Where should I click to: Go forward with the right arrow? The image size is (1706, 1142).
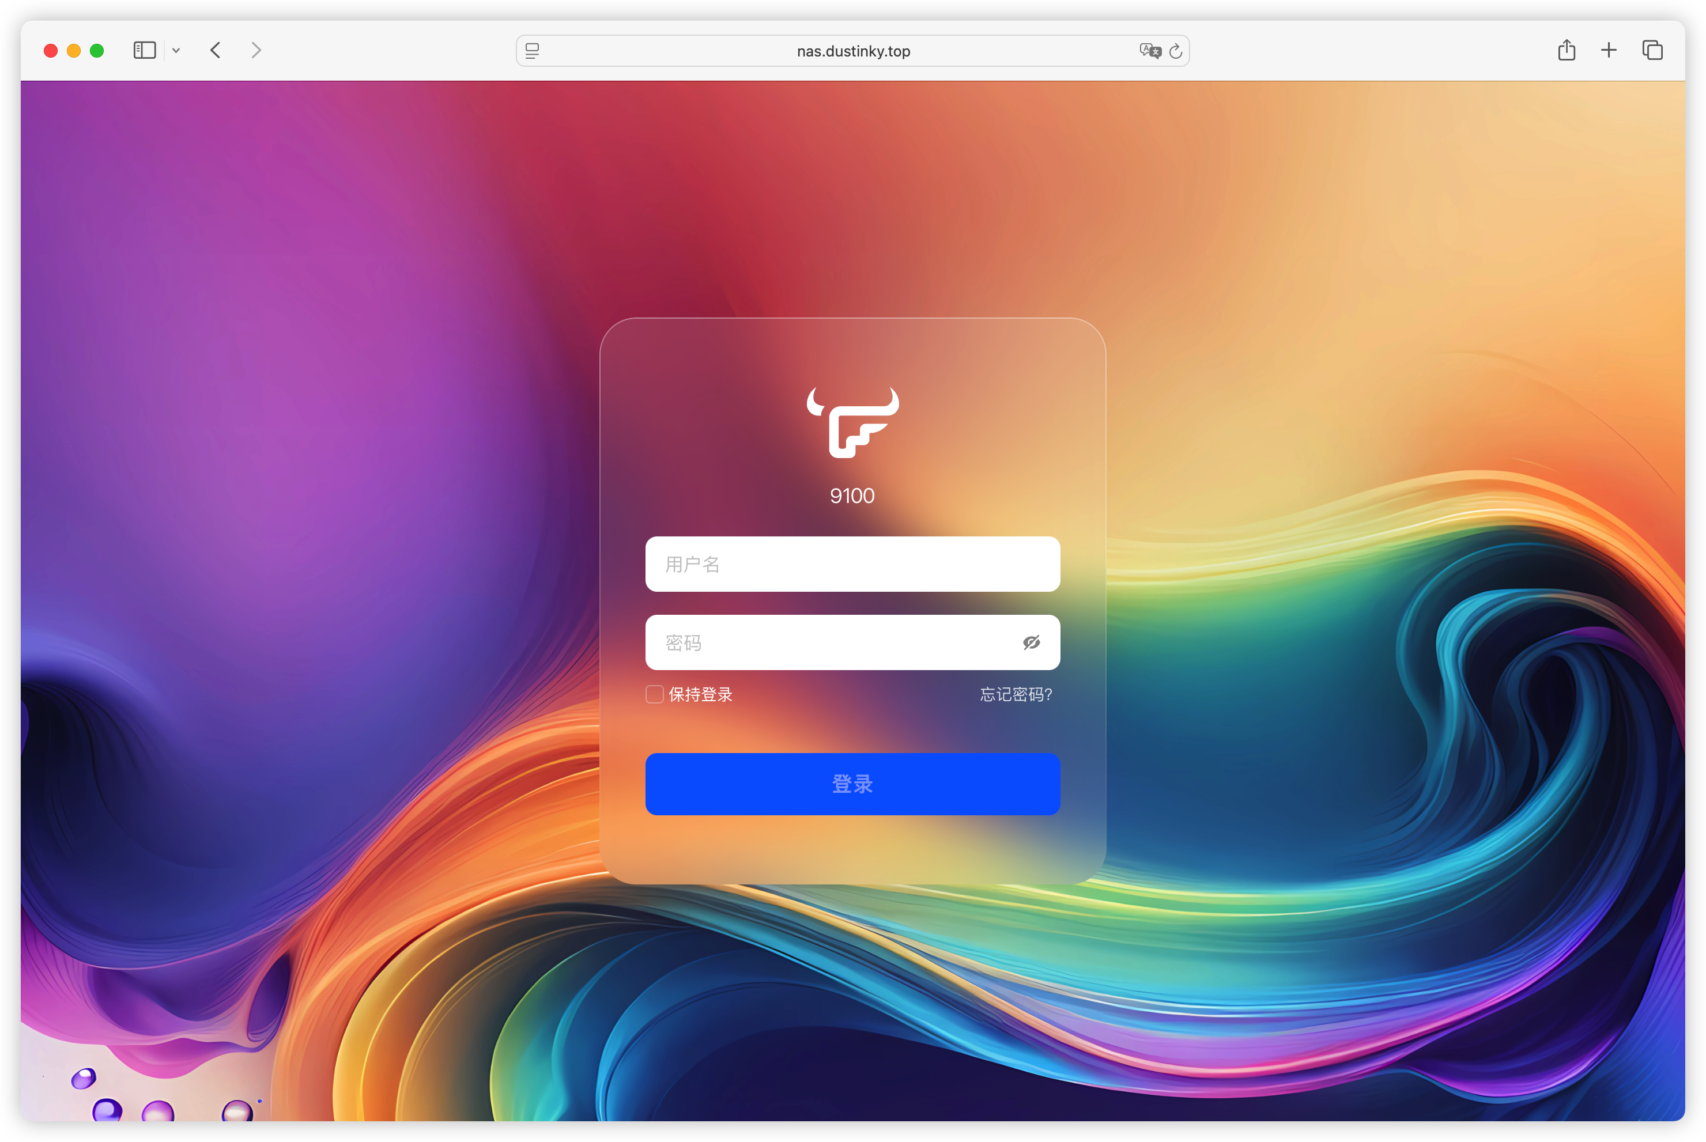click(256, 50)
